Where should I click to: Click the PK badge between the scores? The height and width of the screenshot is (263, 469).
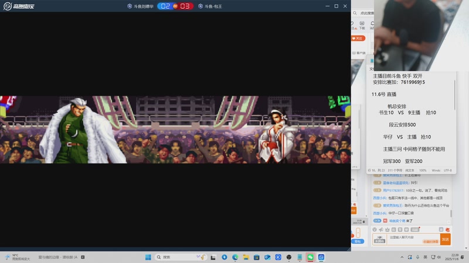click(x=175, y=6)
